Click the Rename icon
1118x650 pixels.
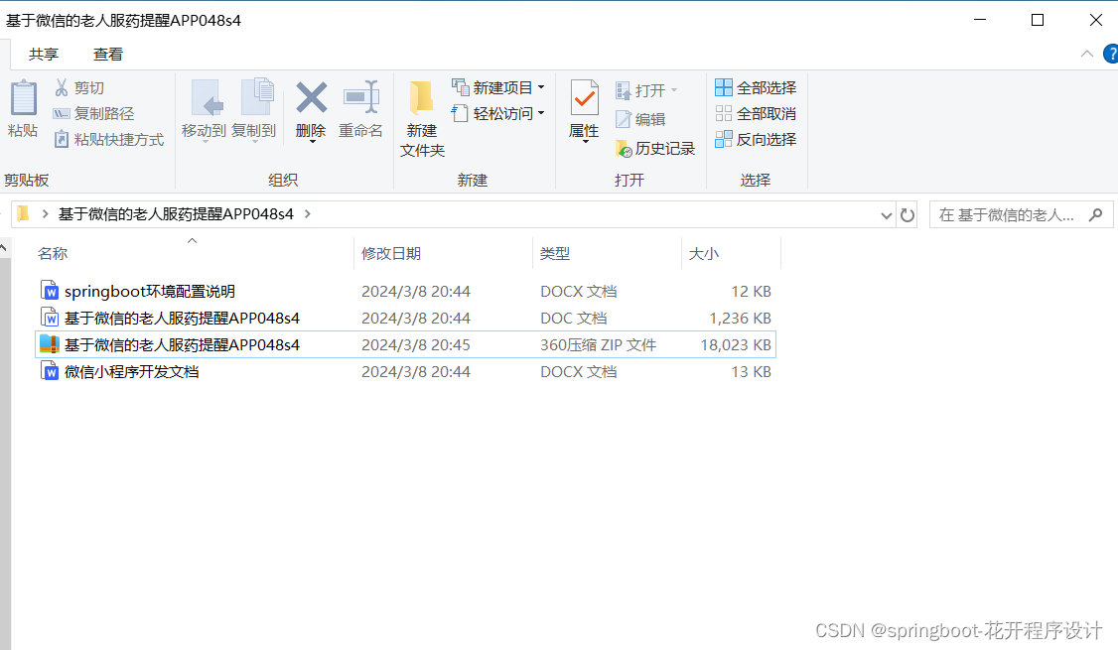pyautogui.click(x=360, y=97)
